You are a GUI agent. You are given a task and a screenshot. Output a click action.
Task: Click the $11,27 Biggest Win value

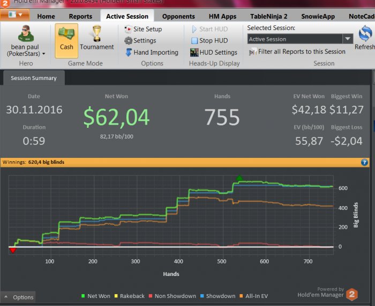click(x=346, y=110)
